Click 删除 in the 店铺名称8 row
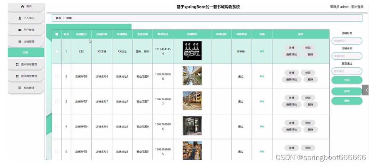372x165 pixels. pyautogui.click(x=311, y=80)
